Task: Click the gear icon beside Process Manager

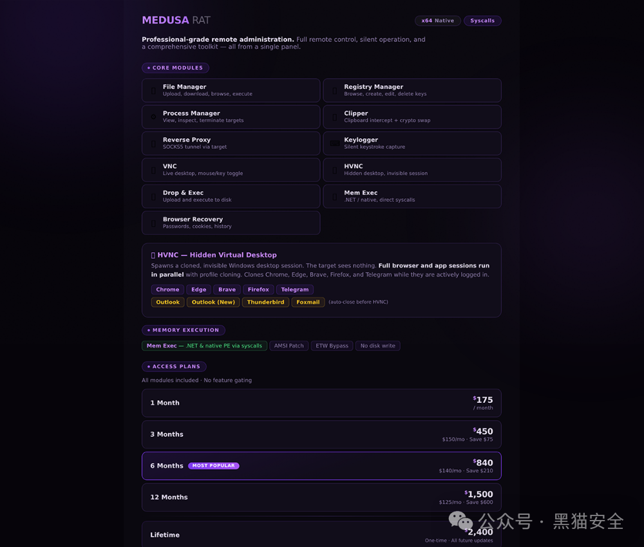Action: [153, 116]
